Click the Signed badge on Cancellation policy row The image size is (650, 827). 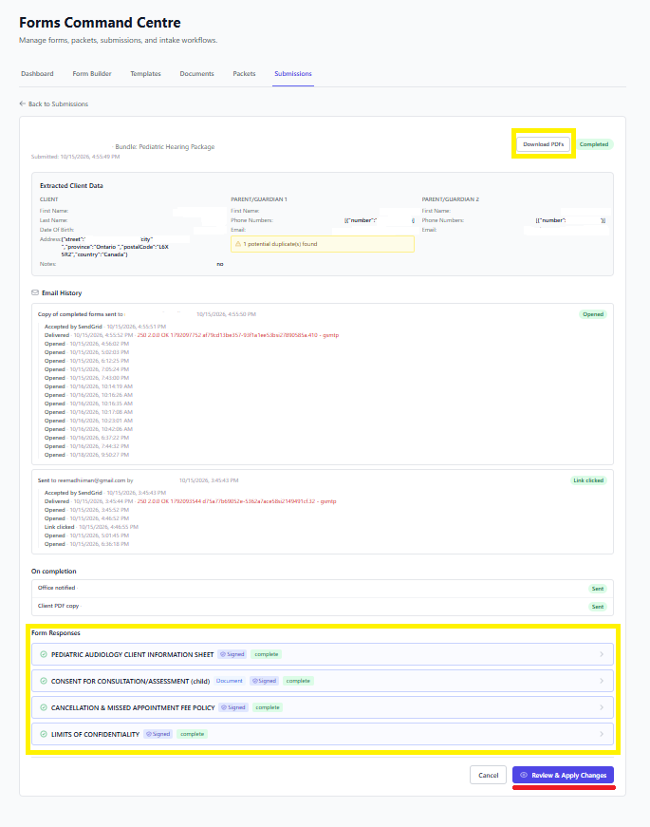point(233,707)
